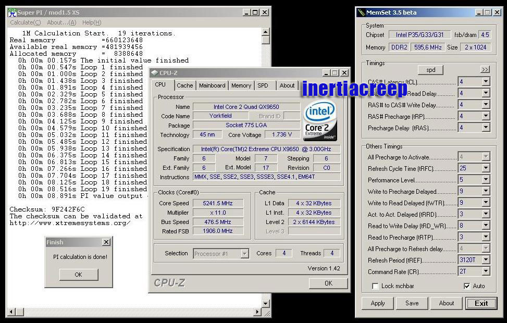Click the Core Voltage value 1.736 V
This screenshot has height=323, width=507.
282,134
